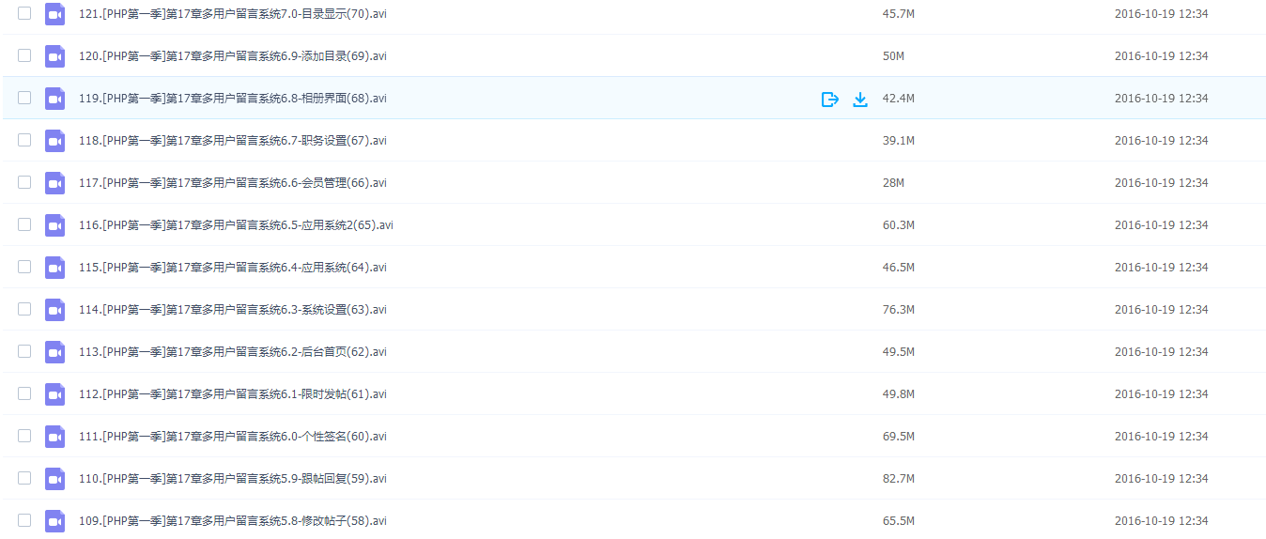Click the file size value 76.3M
The image size is (1266, 539).
pos(899,310)
